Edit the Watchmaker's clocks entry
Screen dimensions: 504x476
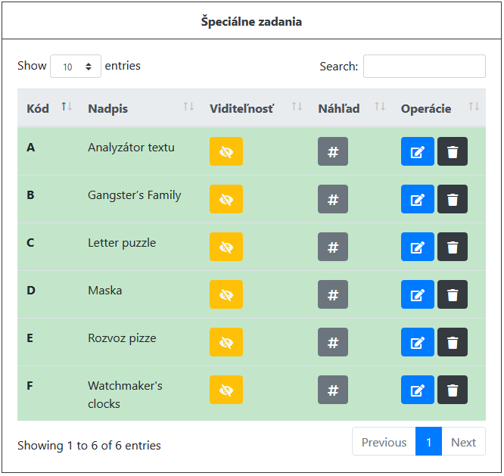[x=417, y=390]
